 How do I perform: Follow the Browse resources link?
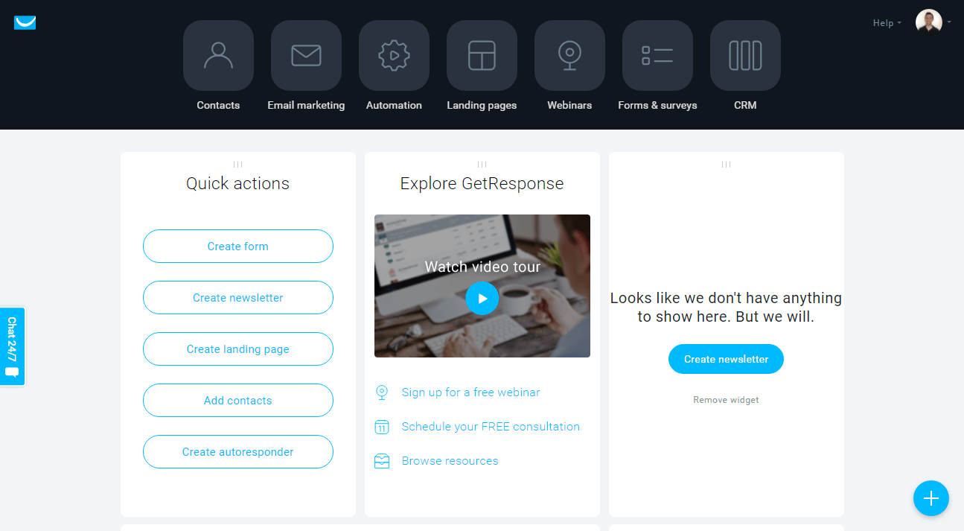pyautogui.click(x=450, y=461)
